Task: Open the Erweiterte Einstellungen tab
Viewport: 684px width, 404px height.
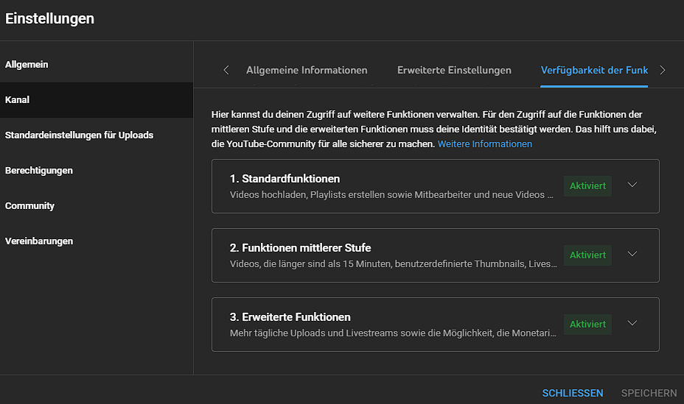Action: [x=454, y=71]
